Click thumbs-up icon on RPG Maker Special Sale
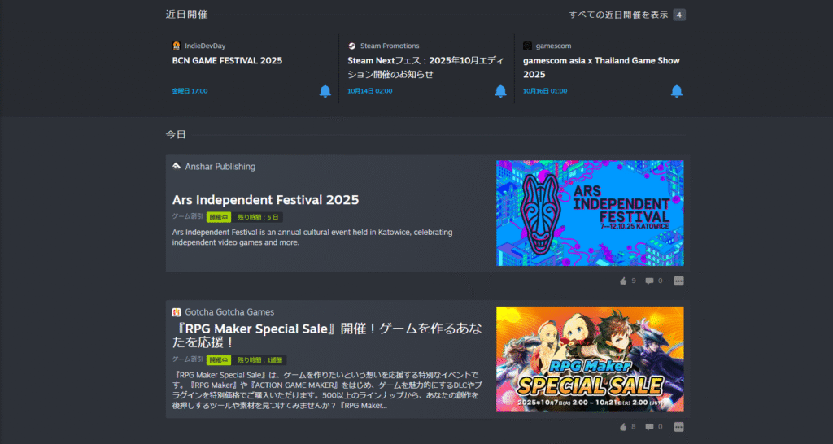The image size is (833, 444). pyautogui.click(x=623, y=427)
